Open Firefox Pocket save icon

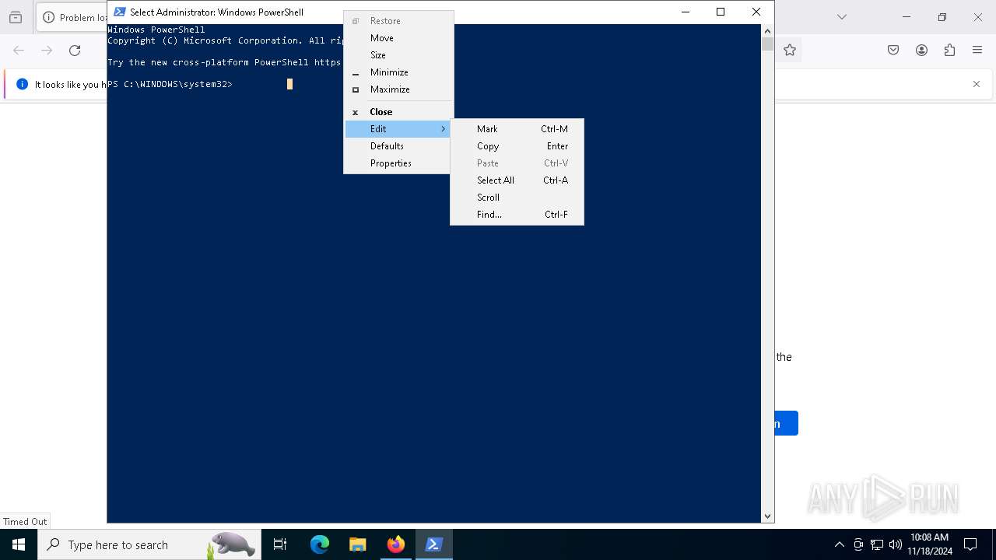tap(893, 50)
